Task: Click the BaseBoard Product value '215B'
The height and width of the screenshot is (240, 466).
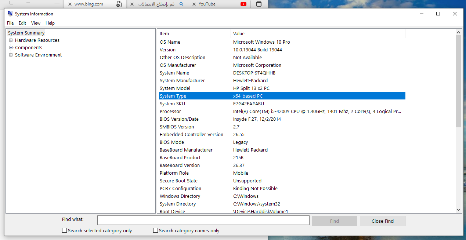Action: [x=238, y=158]
